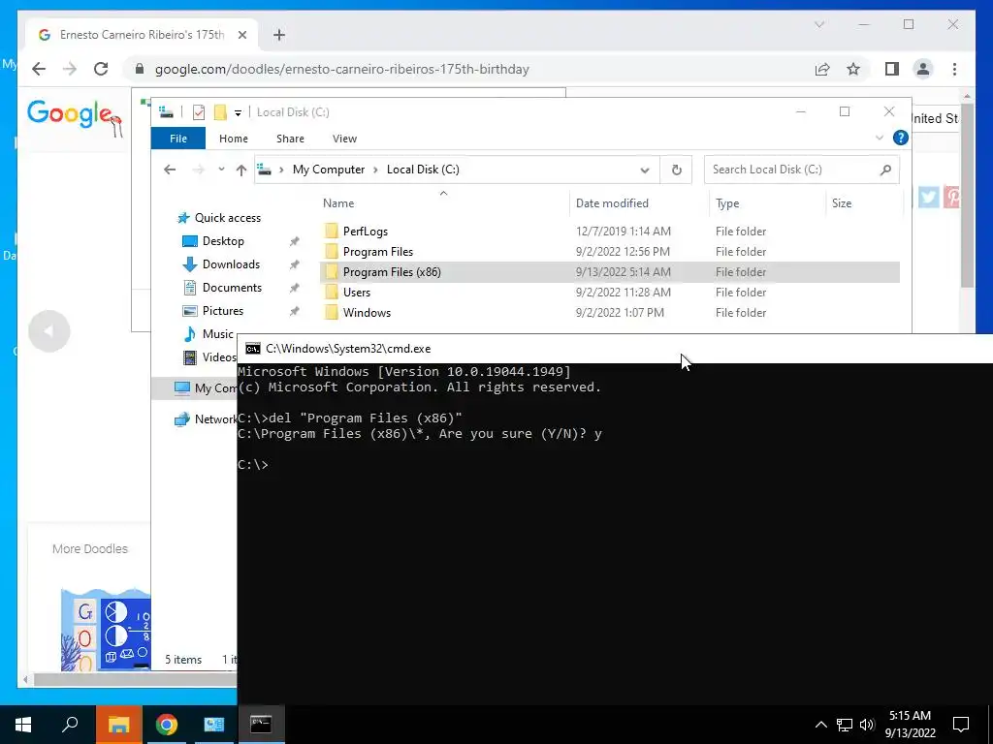Open Chrome from the taskbar
This screenshot has width=993, height=744.
(x=167, y=725)
